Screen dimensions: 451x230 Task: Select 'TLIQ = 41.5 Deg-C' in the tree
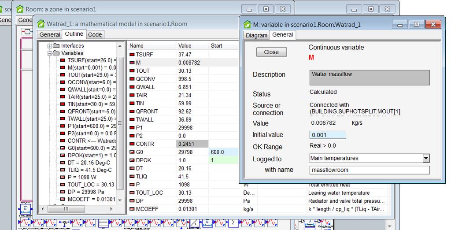[x=90, y=170]
